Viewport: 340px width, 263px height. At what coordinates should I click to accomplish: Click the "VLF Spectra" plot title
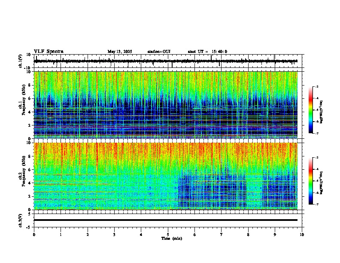click(49, 52)
